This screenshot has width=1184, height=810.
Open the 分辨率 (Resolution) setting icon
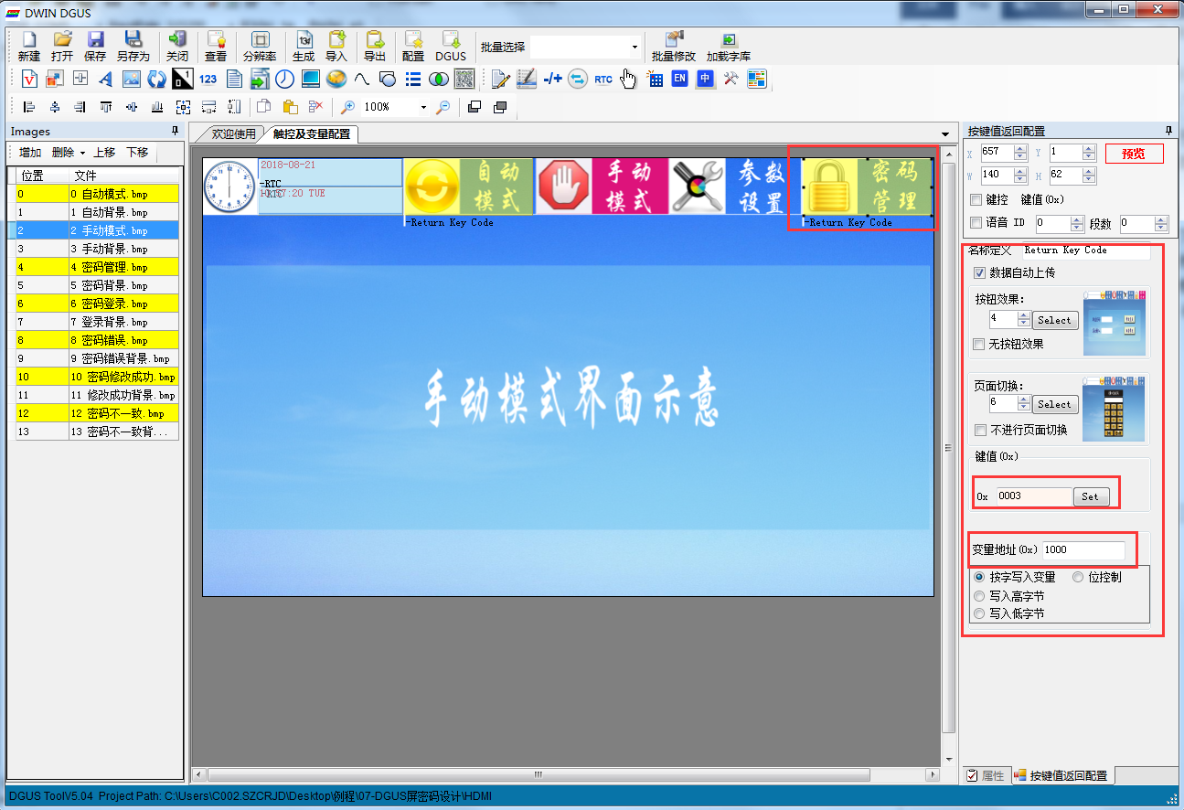coord(260,46)
